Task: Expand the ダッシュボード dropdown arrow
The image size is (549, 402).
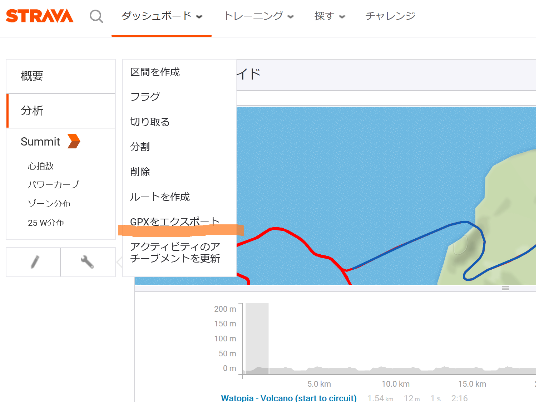Action: click(199, 16)
